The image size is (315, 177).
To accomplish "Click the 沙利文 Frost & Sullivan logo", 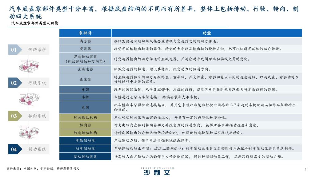I will (157, 171).
